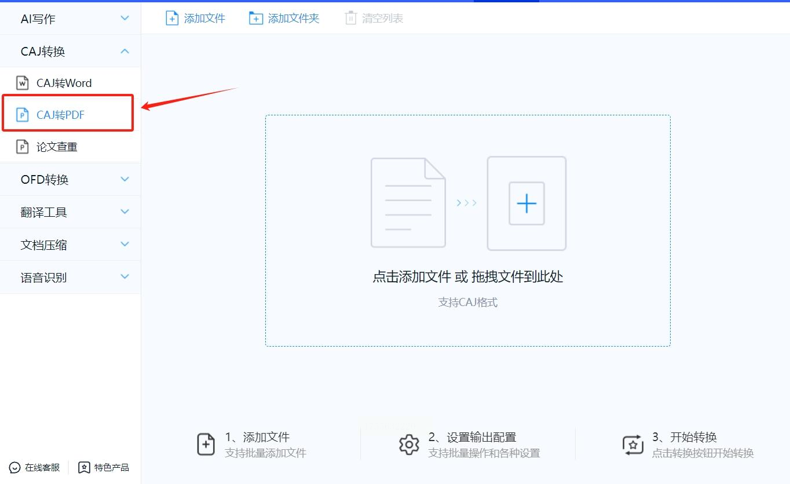The width and height of the screenshot is (790, 484).
Task: Click the 支持CAJ格式 hint text
Action: (468, 302)
